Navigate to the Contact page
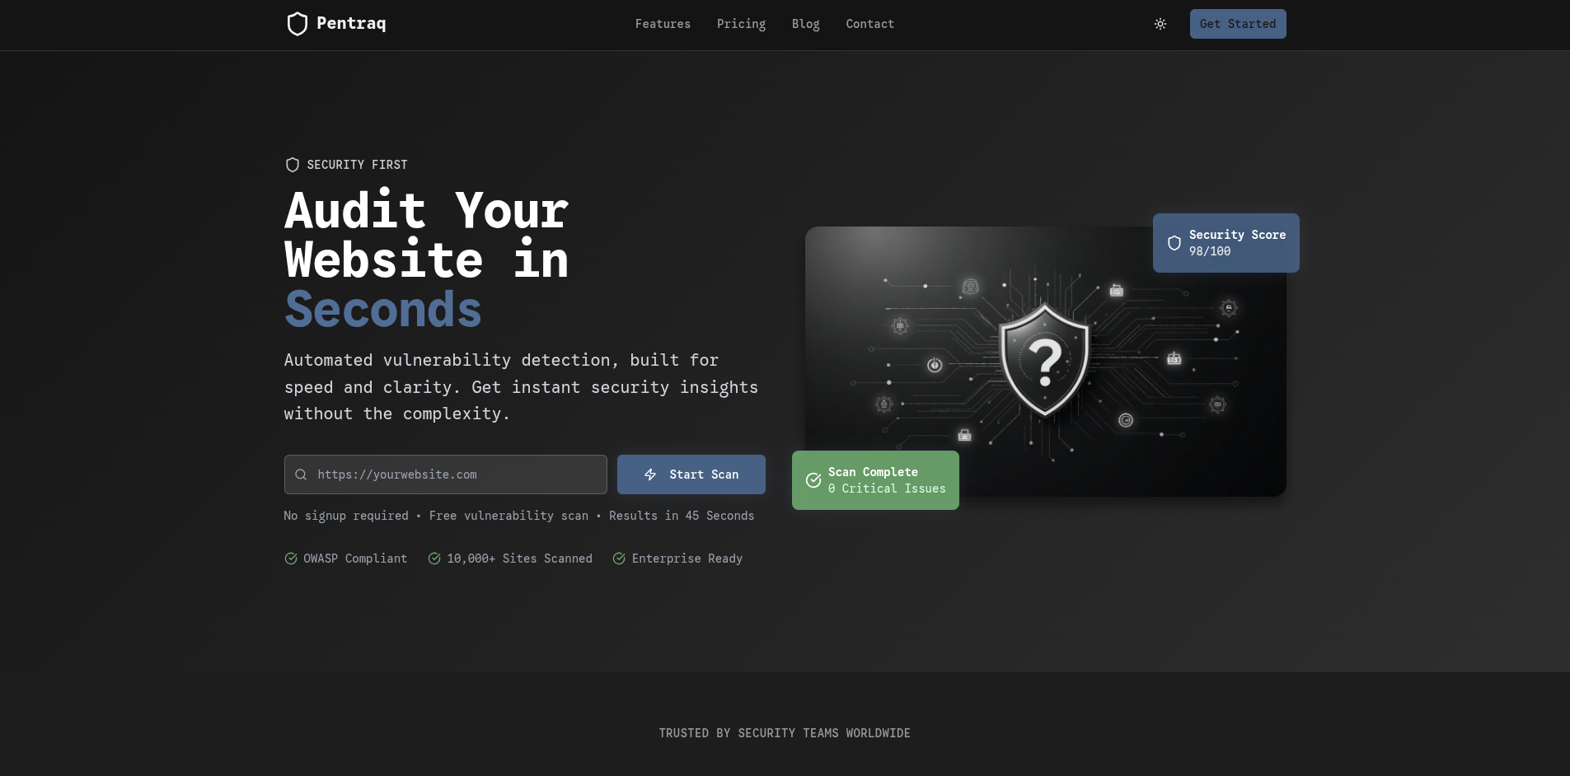This screenshot has width=1570, height=776. click(869, 24)
